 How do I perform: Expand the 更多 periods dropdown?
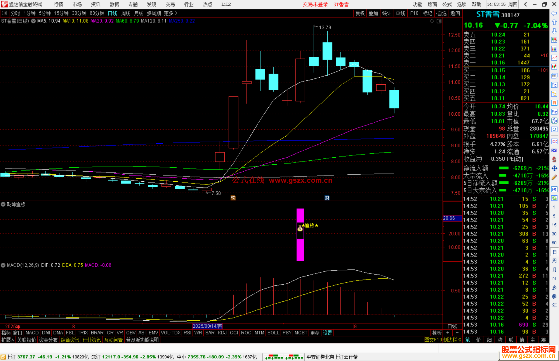click(x=171, y=13)
